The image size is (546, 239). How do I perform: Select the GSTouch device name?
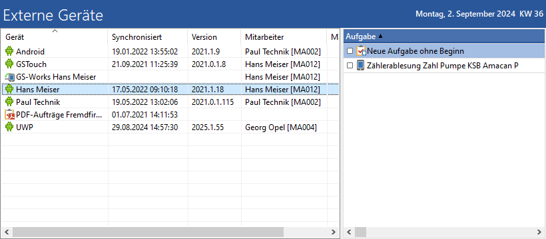31,64
